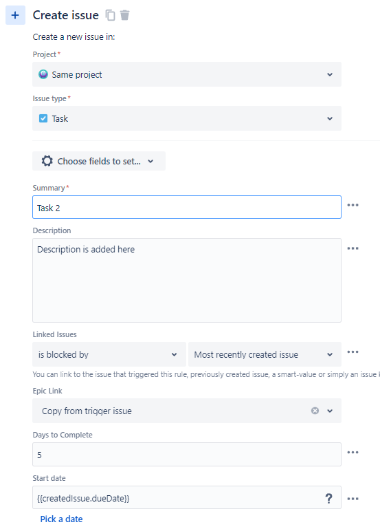This screenshot has width=380, height=529.
Task: Open more options for Days to Complete
Action: pos(353,453)
